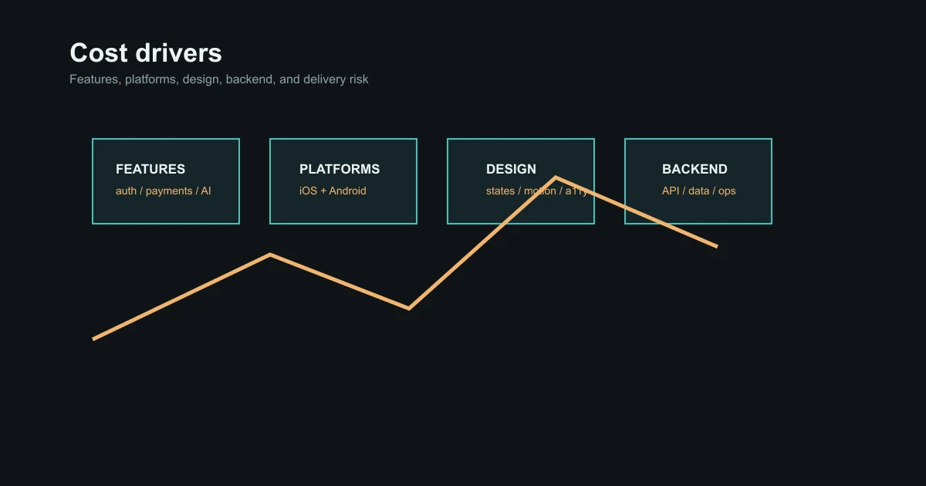Click the "states / motion / a11y" caption
Image resolution: width=926 pixels, height=486 pixels.
click(537, 191)
